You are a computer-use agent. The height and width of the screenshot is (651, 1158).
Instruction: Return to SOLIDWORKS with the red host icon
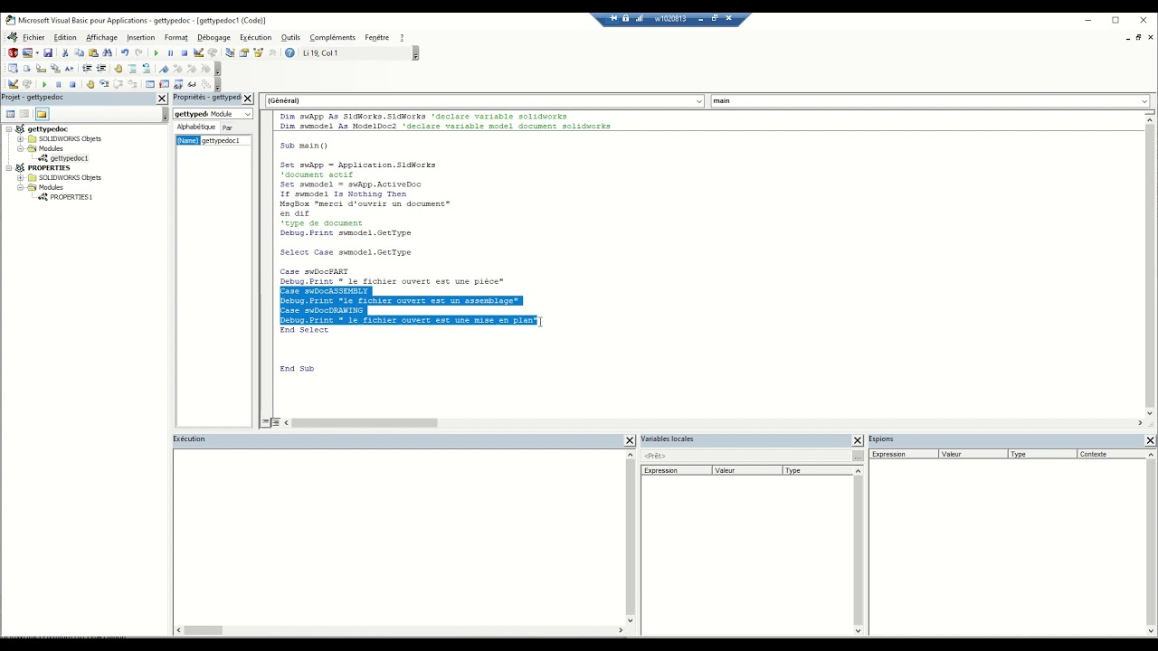13,52
